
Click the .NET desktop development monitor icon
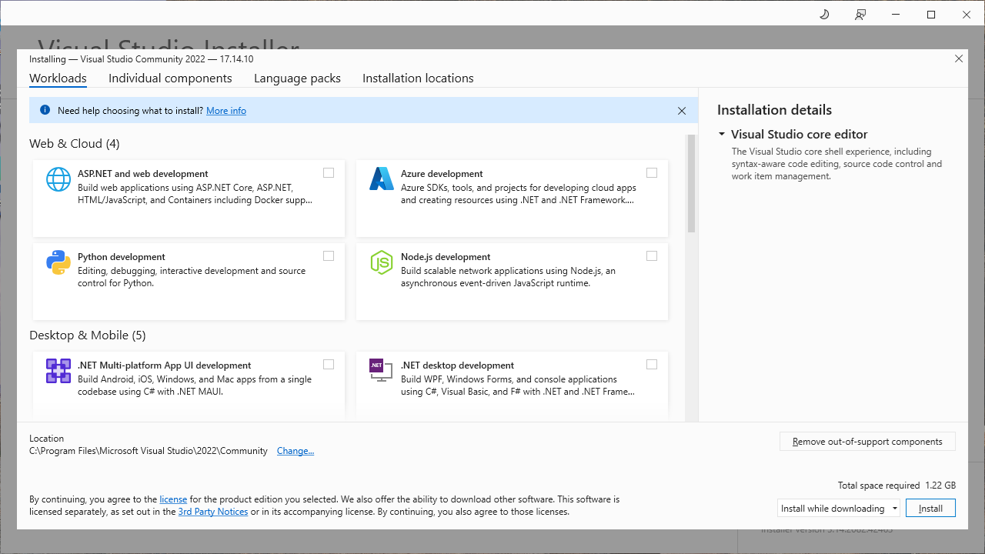click(380, 369)
